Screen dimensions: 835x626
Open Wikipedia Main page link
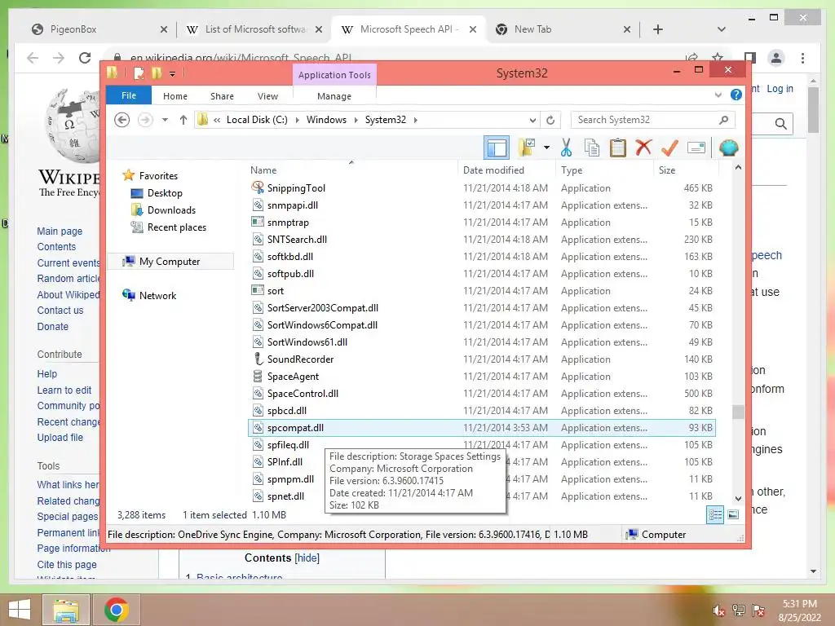click(x=60, y=231)
